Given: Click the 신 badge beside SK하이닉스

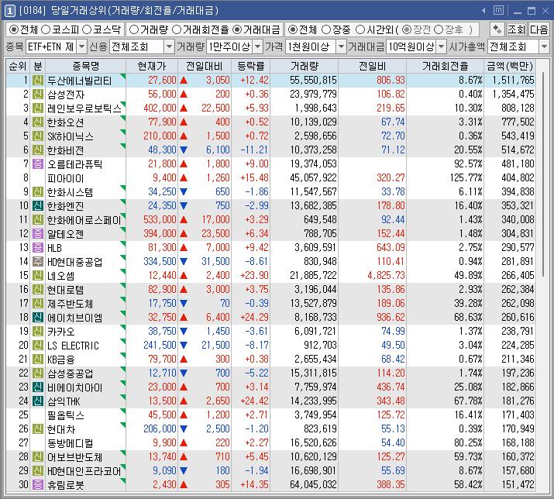Looking at the screenshot, I should coord(38,136).
